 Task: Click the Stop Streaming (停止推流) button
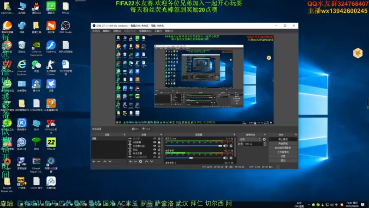pos(283,140)
